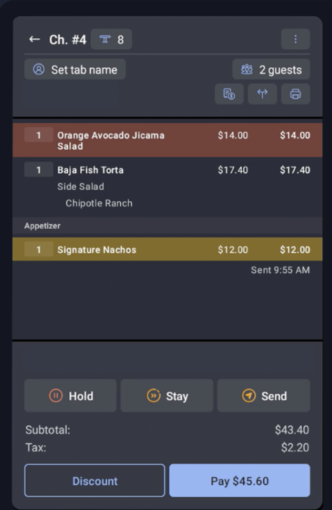
Task: Send the order with the Send button
Action: pyautogui.click(x=263, y=396)
